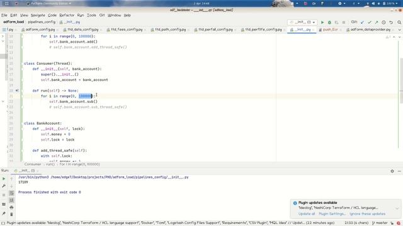Click run gutter icon beside def run
Screen dimensions: 403x226
click(17, 90)
